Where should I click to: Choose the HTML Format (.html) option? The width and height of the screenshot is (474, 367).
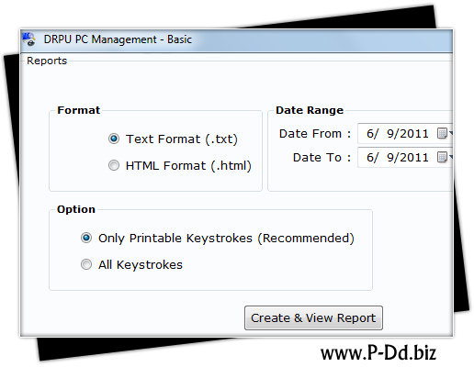click(x=114, y=165)
